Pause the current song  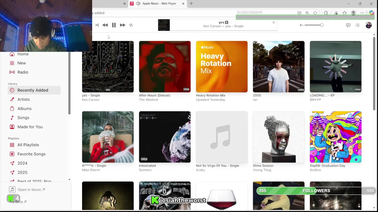(114, 25)
